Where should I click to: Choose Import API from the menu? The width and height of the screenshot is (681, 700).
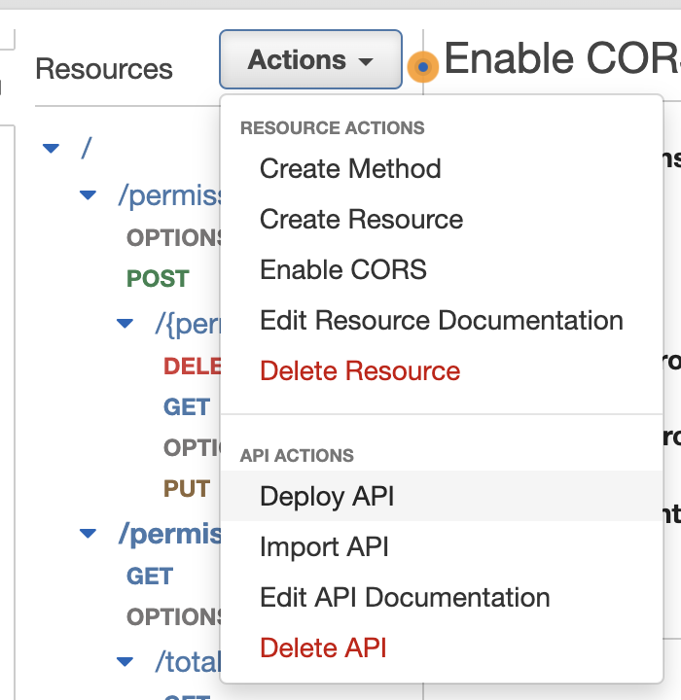[324, 546]
